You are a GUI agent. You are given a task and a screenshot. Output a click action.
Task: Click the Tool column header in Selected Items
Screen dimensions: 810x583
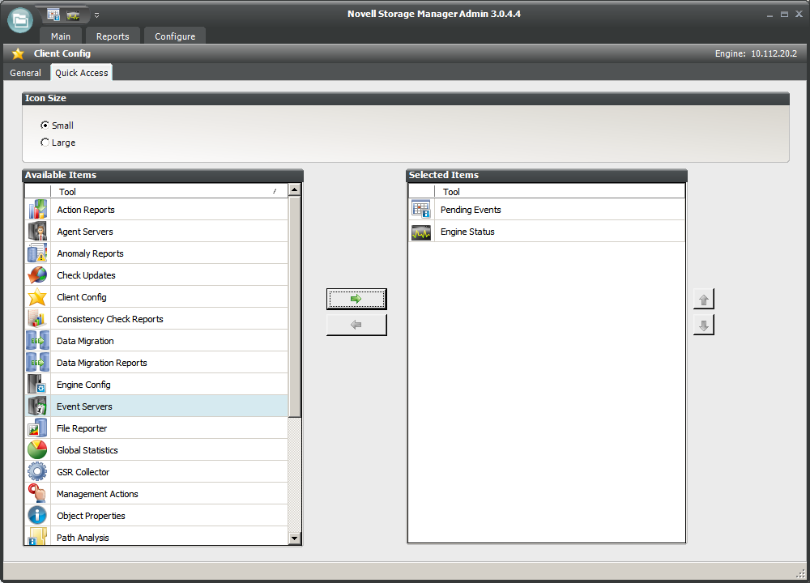pos(560,192)
